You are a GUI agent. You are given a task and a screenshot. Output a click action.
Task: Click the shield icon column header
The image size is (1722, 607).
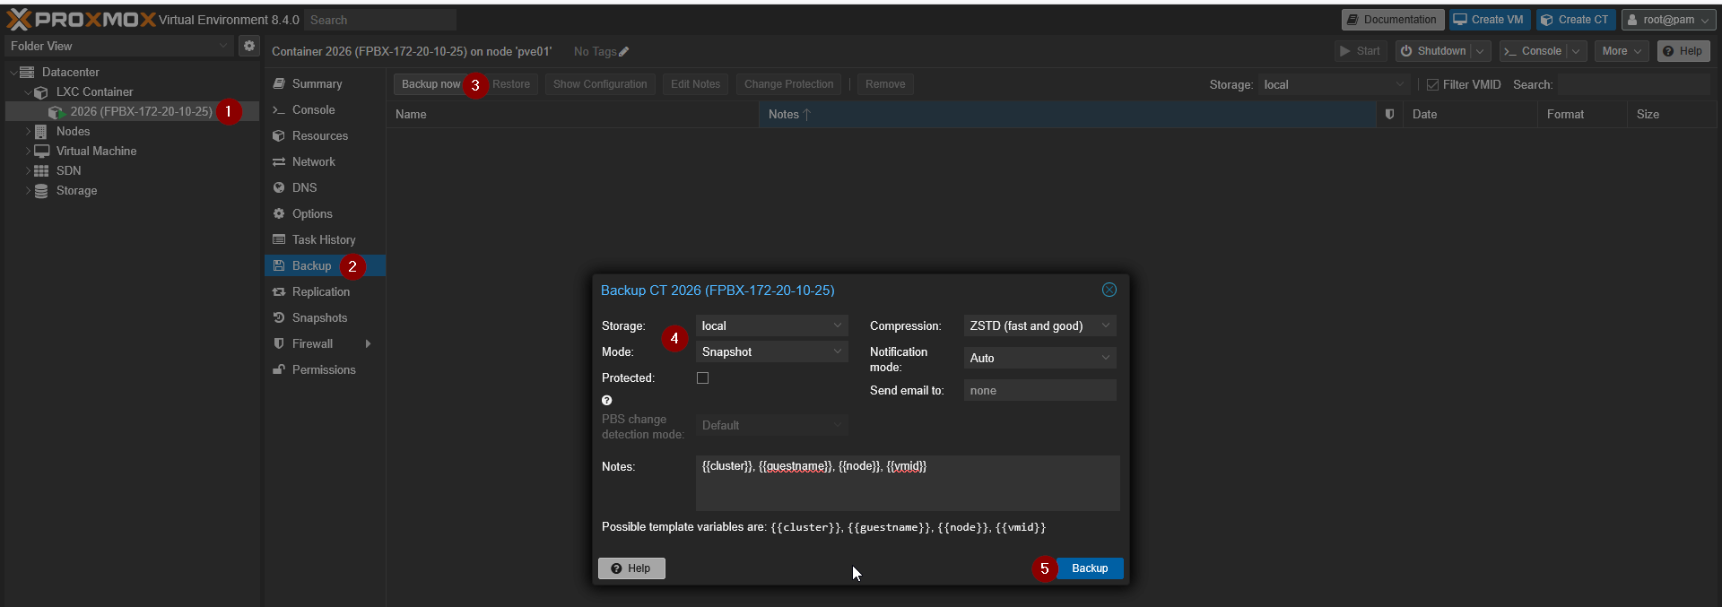point(1389,114)
